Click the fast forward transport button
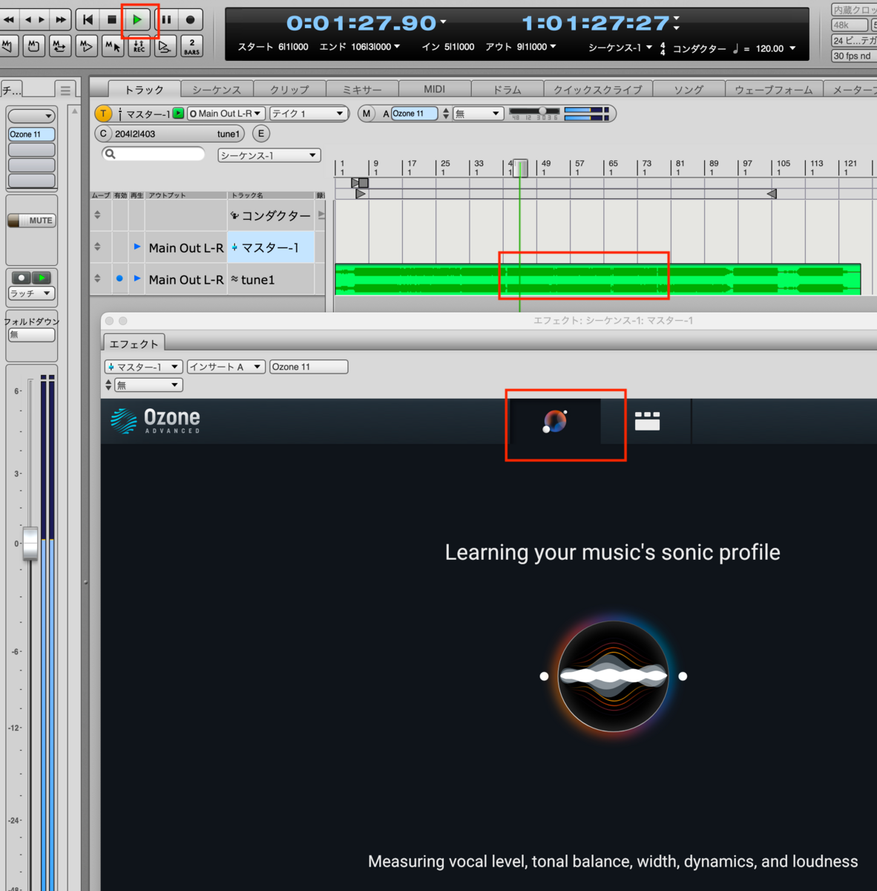The image size is (877, 891). (x=60, y=19)
